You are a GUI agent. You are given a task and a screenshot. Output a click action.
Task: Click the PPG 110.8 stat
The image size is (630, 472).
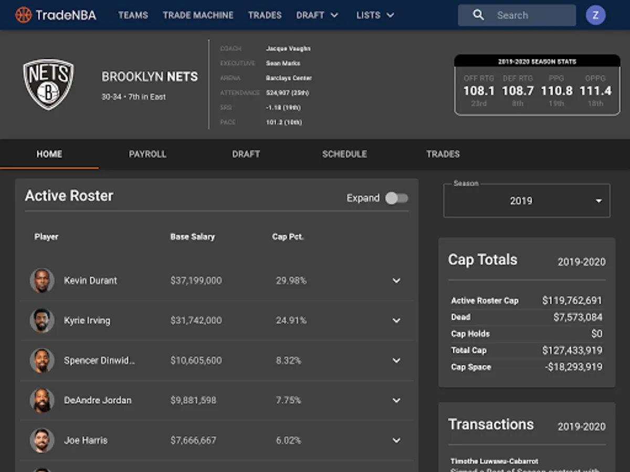click(556, 90)
